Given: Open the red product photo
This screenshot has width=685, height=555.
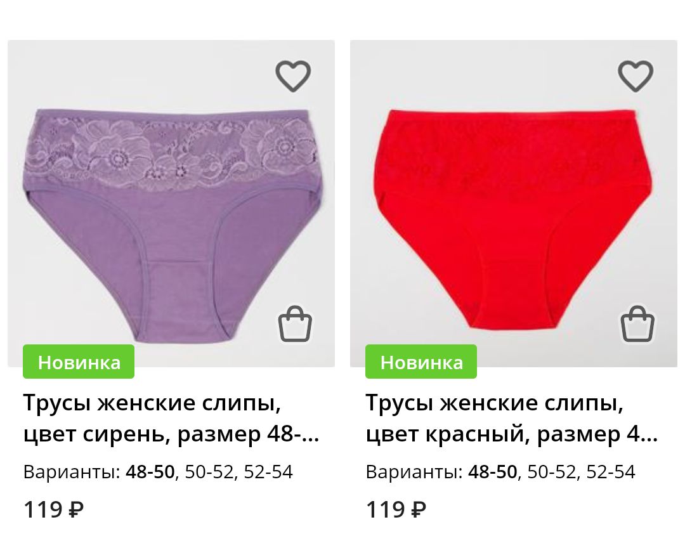Looking at the screenshot, I should pyautogui.click(x=514, y=204).
